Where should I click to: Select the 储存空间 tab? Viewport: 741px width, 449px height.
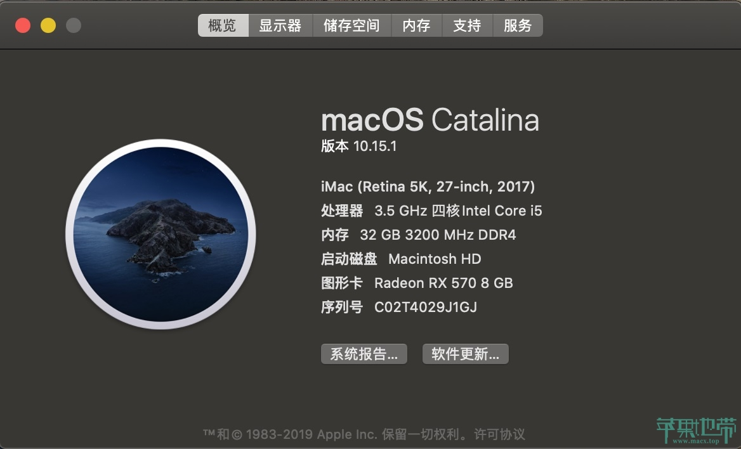coord(351,25)
